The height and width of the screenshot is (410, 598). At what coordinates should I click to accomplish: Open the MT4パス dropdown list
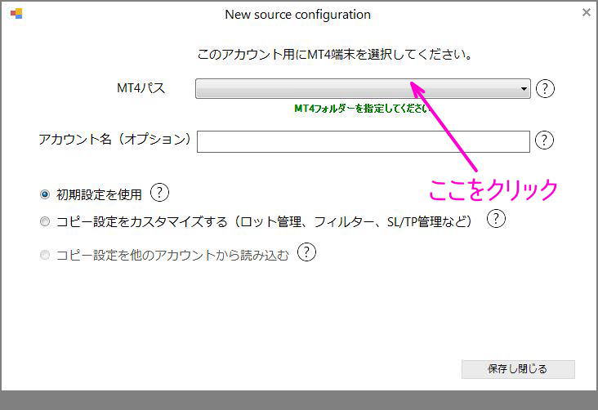point(363,88)
